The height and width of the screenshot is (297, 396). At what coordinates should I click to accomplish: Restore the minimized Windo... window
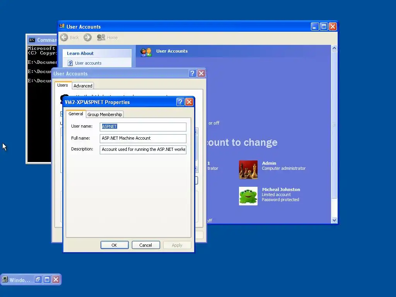click(x=38, y=280)
